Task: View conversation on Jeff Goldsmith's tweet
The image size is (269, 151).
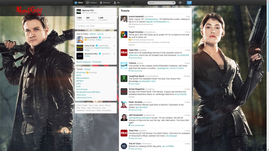Action: pos(138,125)
